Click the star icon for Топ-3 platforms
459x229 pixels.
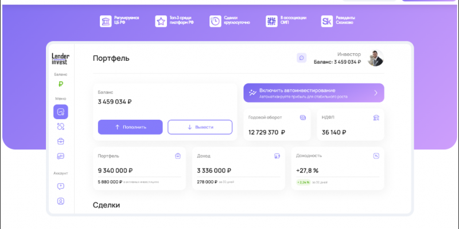161,21
